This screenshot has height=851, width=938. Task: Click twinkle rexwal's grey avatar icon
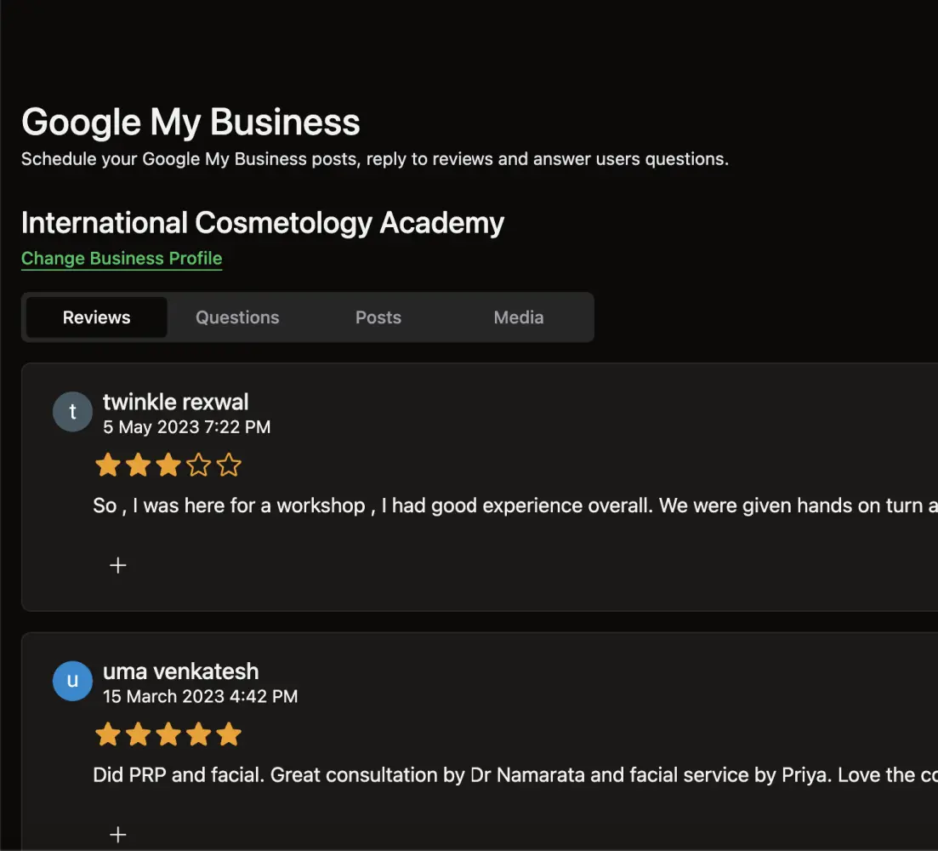coord(72,412)
